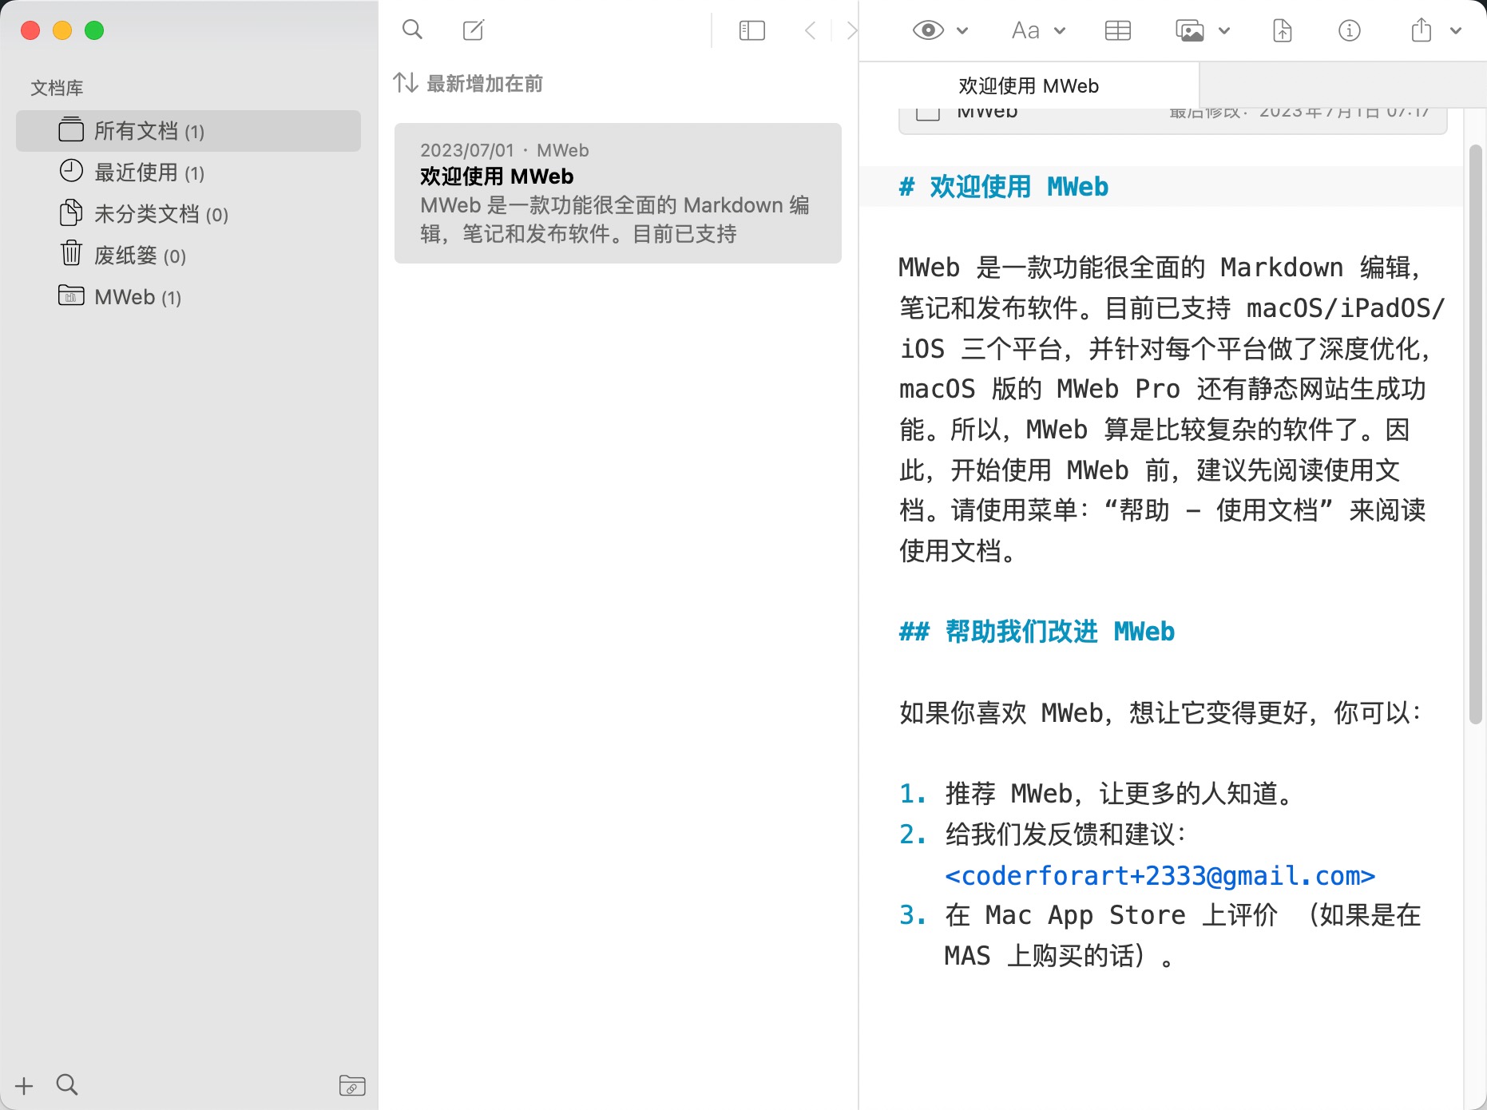Open 未分类文档 in the sidebar

tap(188, 214)
